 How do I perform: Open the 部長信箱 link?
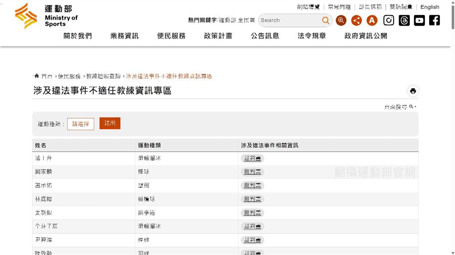370,7
